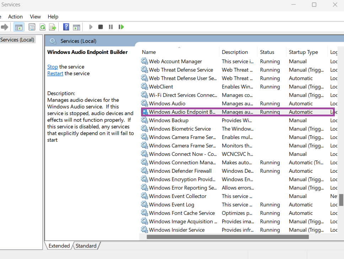The height and width of the screenshot is (259, 344).
Task: Click the green Refresh toolbar icon
Action: click(42, 27)
